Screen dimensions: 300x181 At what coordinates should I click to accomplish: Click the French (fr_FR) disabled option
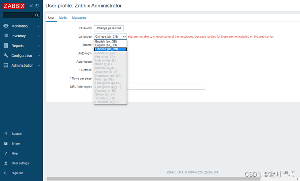[x=110, y=57]
